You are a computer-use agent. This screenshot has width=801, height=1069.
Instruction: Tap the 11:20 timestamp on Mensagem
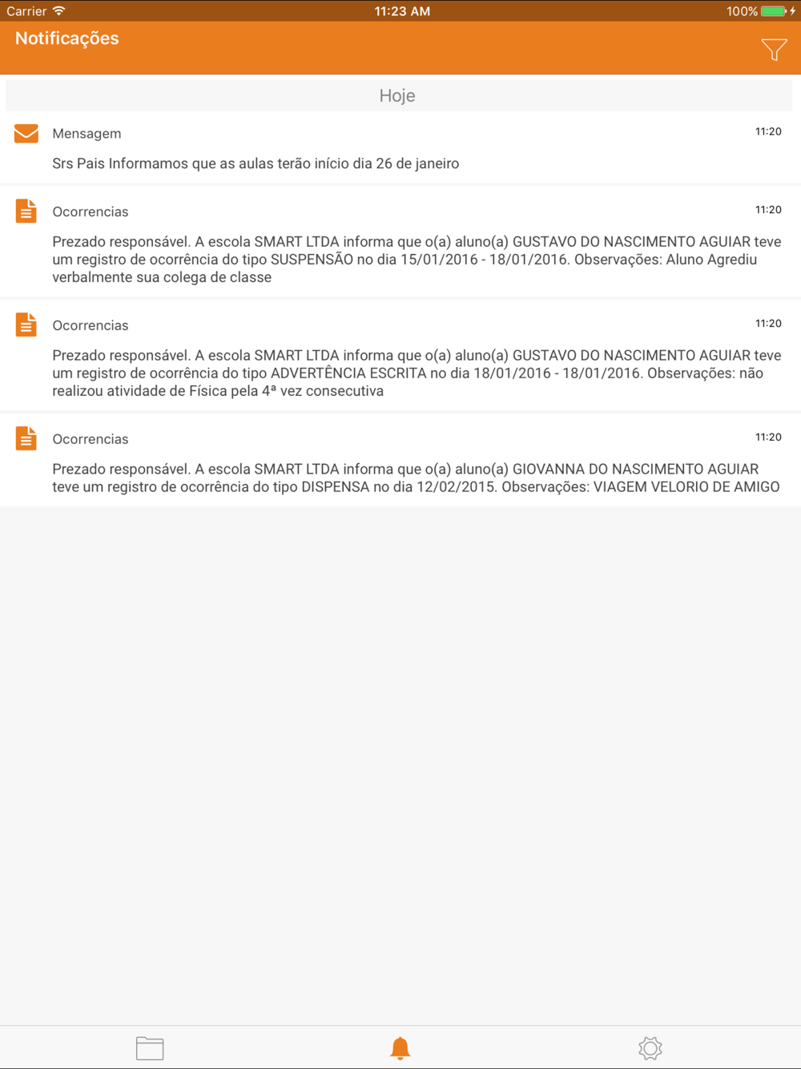click(768, 131)
